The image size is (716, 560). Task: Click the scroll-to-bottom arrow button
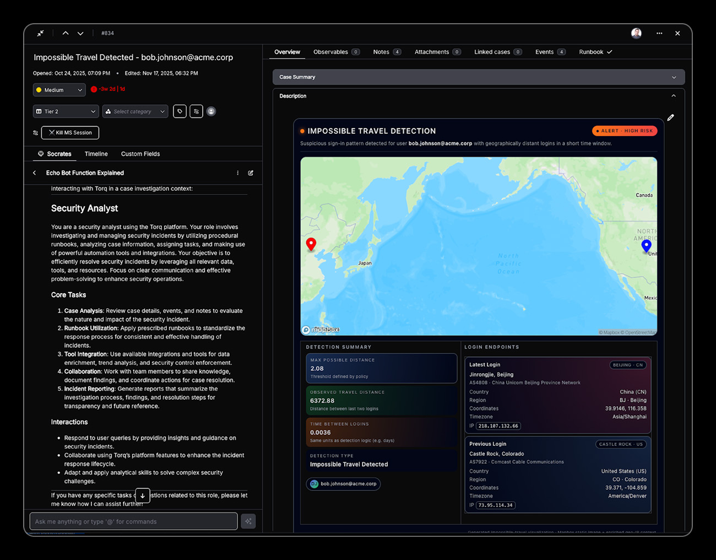[x=143, y=495]
